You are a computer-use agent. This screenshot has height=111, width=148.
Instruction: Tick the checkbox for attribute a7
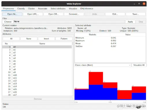pyautogui.click(x=12, y=67)
